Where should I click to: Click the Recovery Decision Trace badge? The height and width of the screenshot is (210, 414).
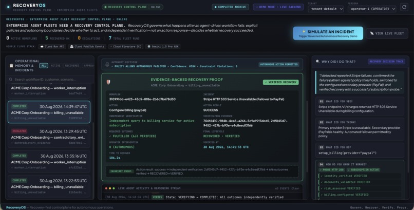pos(386,62)
